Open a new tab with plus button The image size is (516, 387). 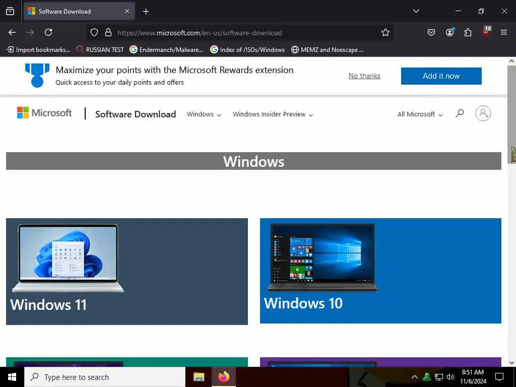(146, 12)
